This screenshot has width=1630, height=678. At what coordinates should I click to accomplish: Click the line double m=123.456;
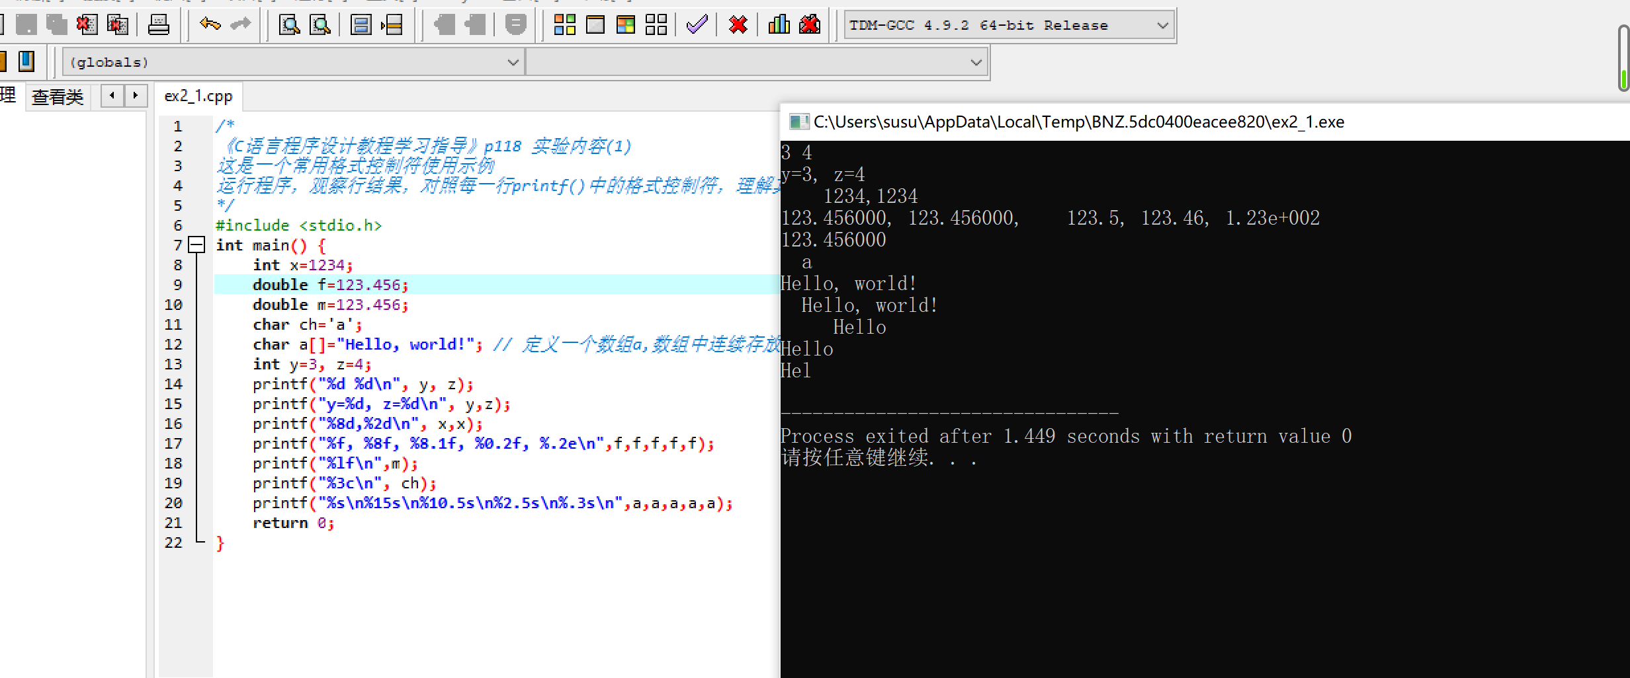tap(331, 305)
